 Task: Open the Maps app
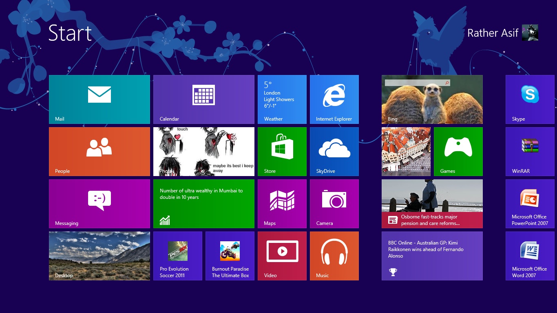(x=282, y=203)
